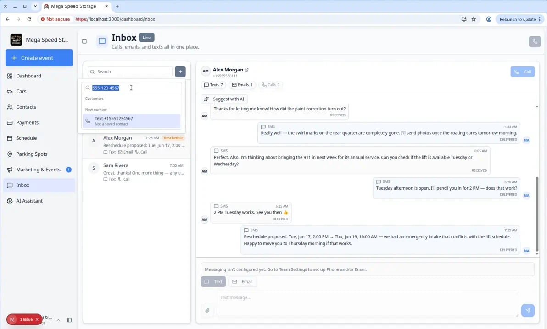Open Marketing & Events section

coord(39,170)
